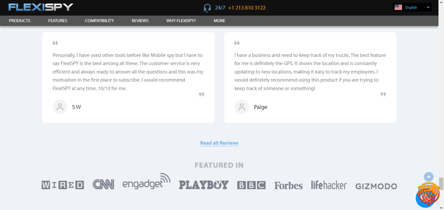
Task: Click the headset support icon
Action: point(207,8)
